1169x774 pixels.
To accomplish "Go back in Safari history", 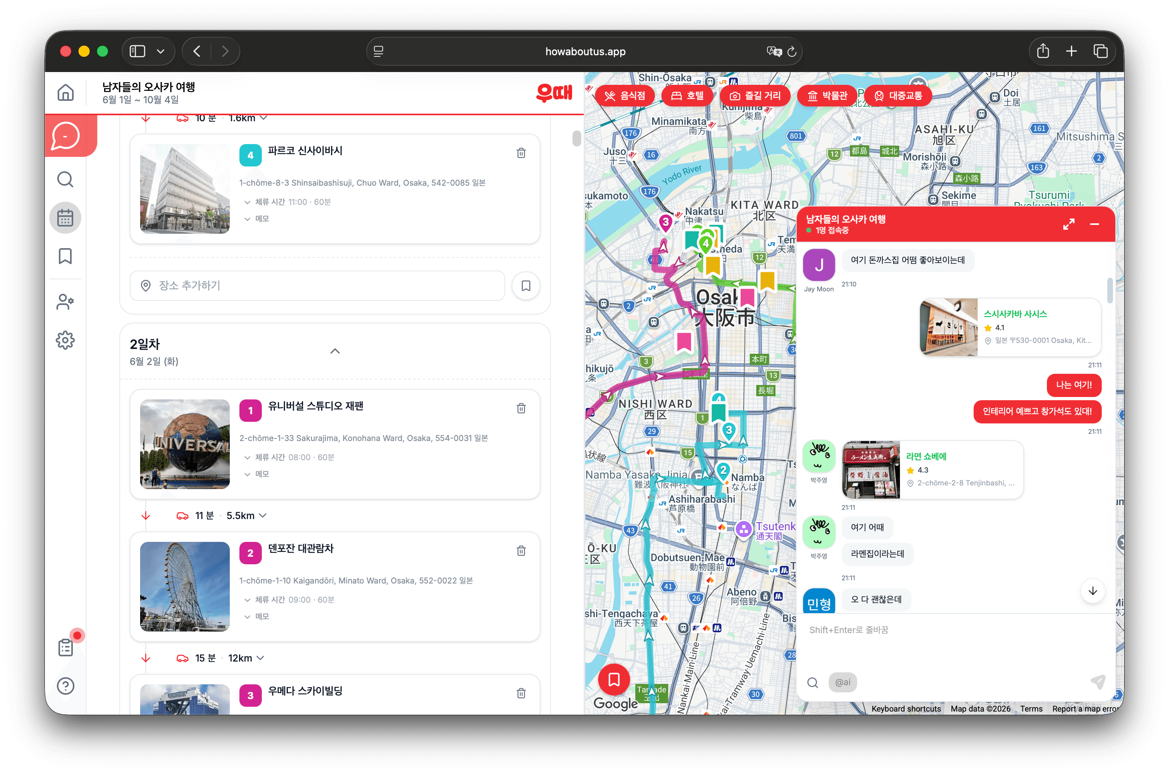I will [x=197, y=51].
